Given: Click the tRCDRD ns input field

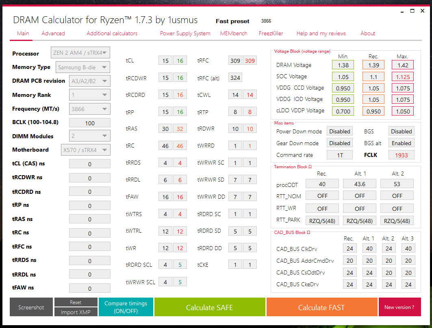Looking at the screenshot, I should pos(89,191).
